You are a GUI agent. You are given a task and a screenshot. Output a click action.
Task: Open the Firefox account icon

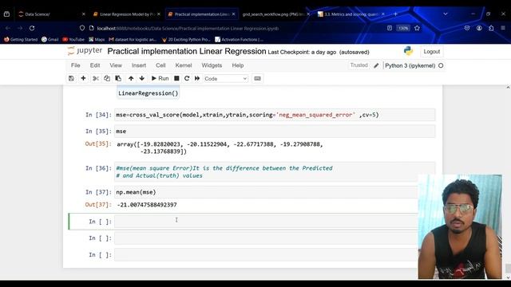tap(479, 29)
